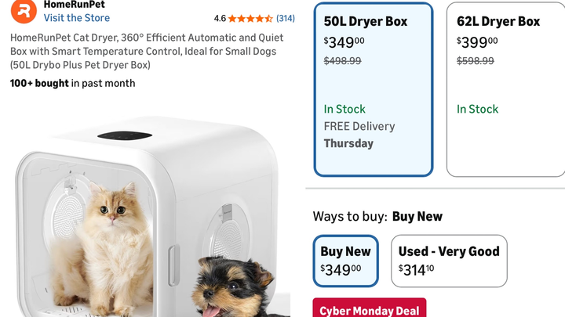
Task: Select the 62L Dryer Box option
Action: pyautogui.click(x=505, y=89)
